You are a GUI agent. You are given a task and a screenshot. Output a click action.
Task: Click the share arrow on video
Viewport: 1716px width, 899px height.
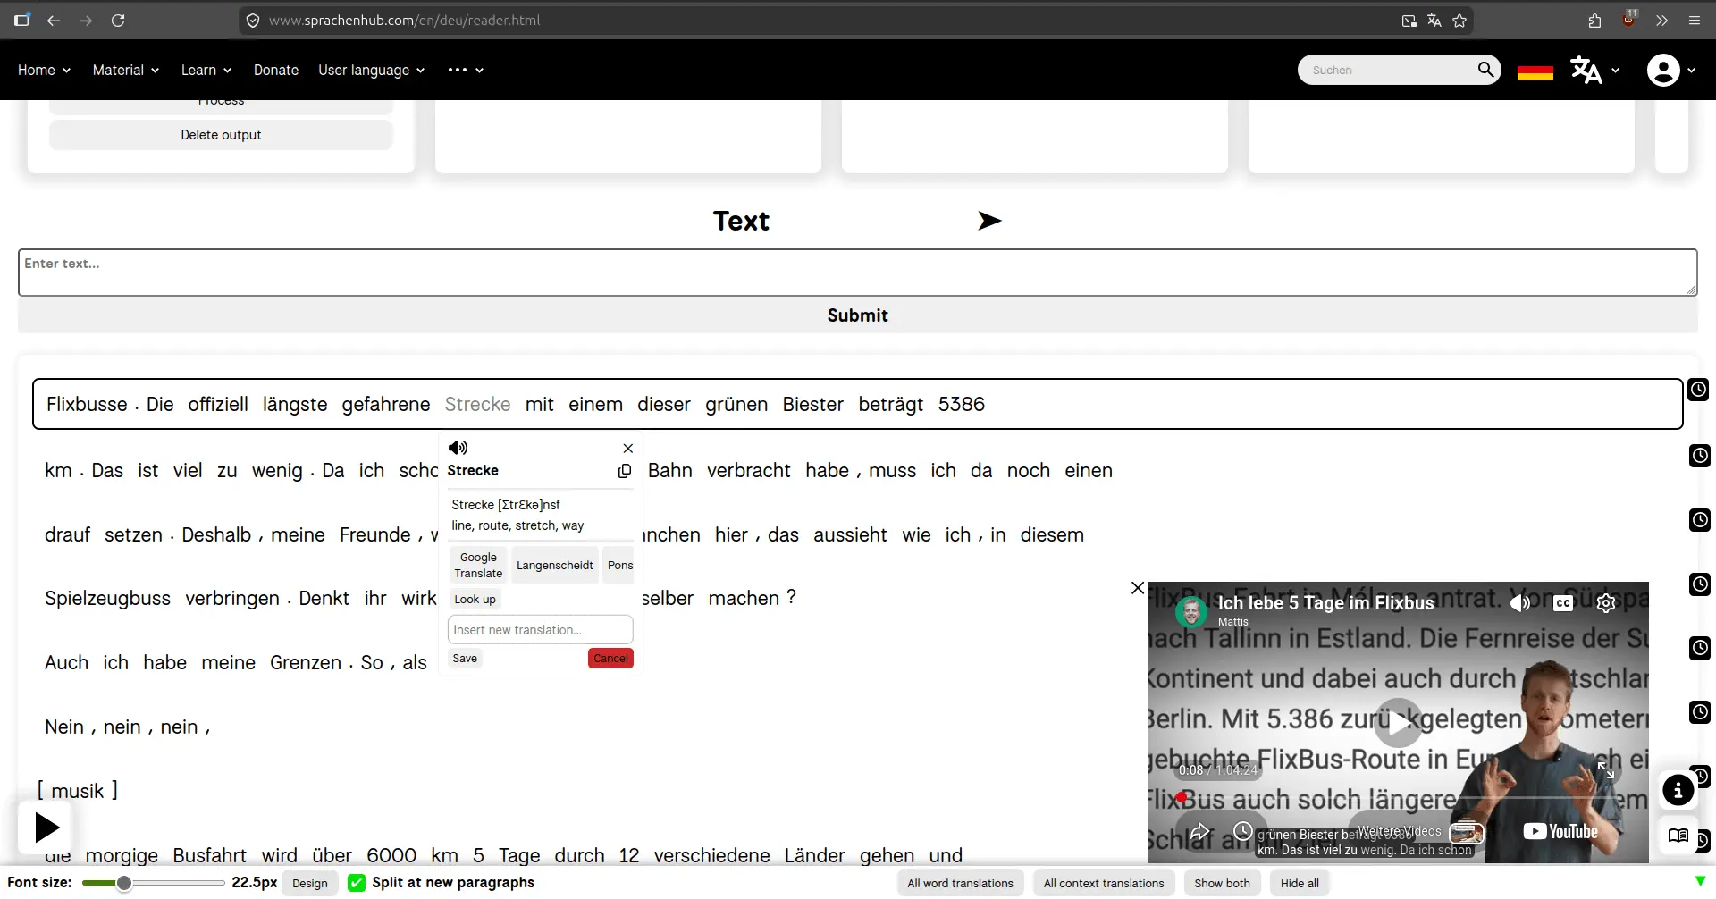[x=1199, y=832]
